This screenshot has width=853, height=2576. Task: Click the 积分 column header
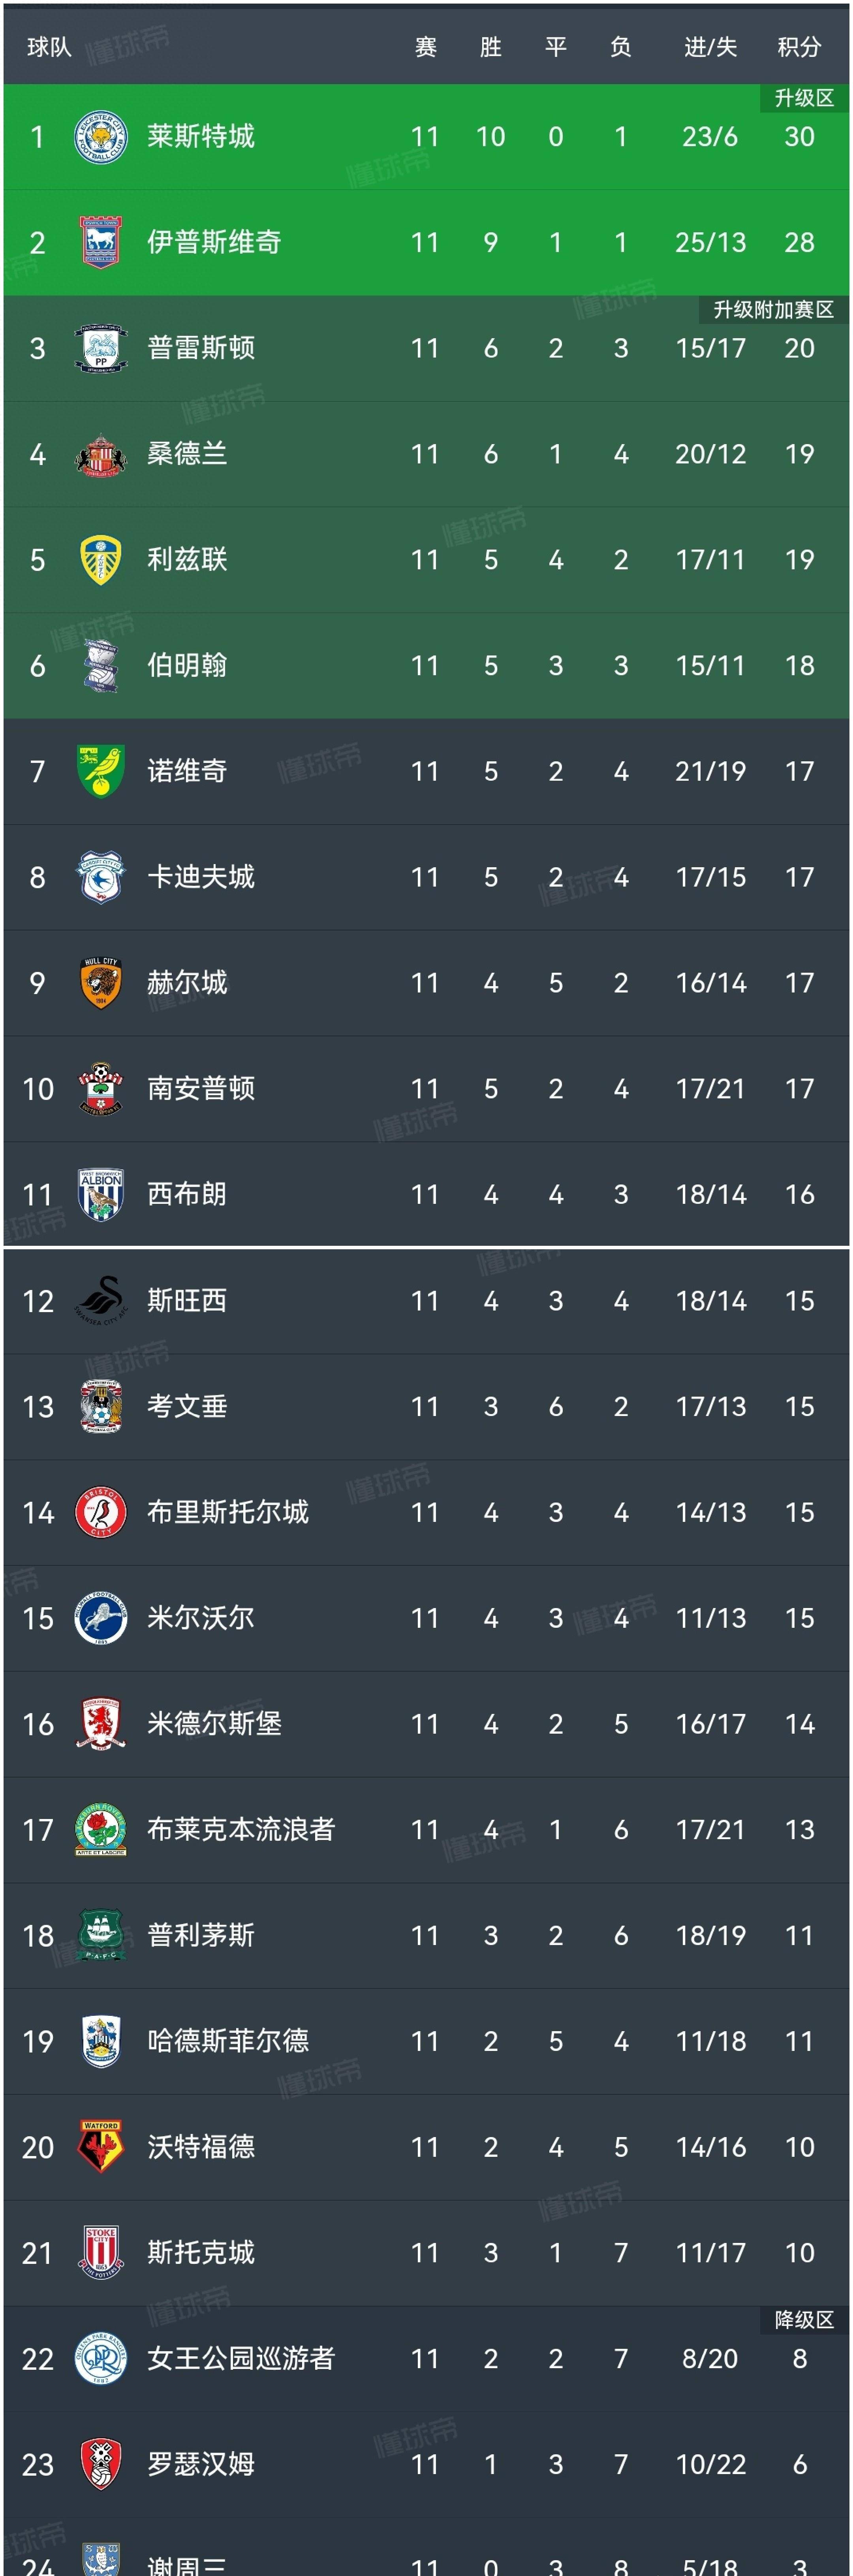coord(799,47)
